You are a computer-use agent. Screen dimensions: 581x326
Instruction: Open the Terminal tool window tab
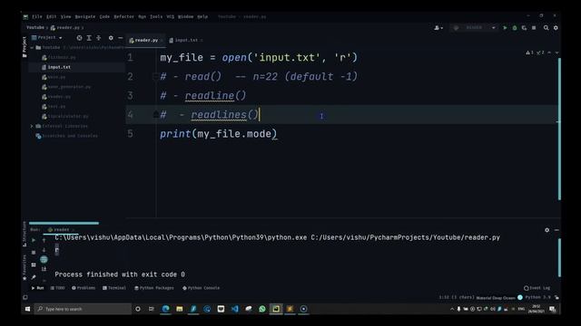(x=114, y=288)
